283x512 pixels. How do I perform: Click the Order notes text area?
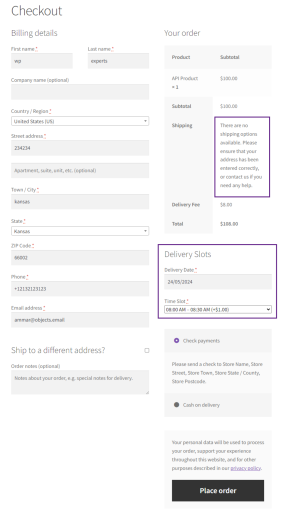click(80, 382)
